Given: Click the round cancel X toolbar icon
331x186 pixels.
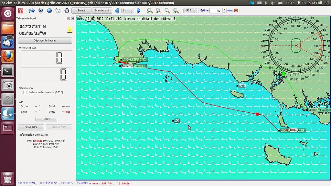Looking at the screenshot, I should (67, 11).
